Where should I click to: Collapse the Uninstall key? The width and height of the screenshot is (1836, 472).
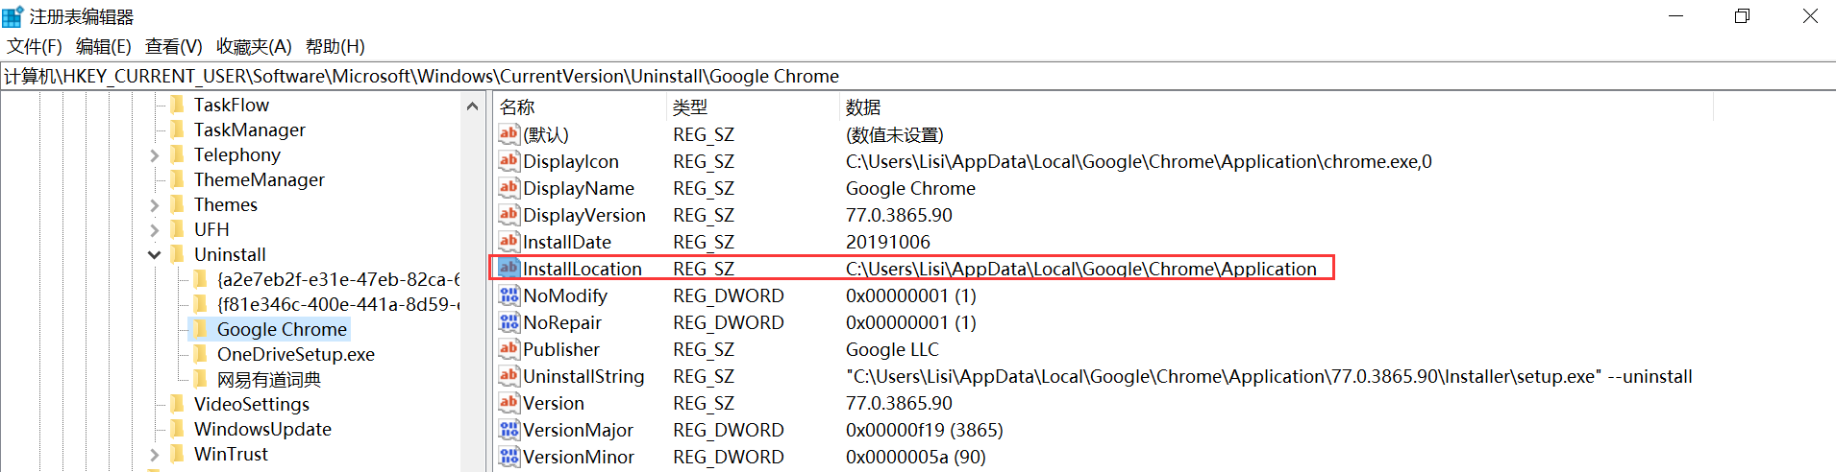[x=155, y=255]
